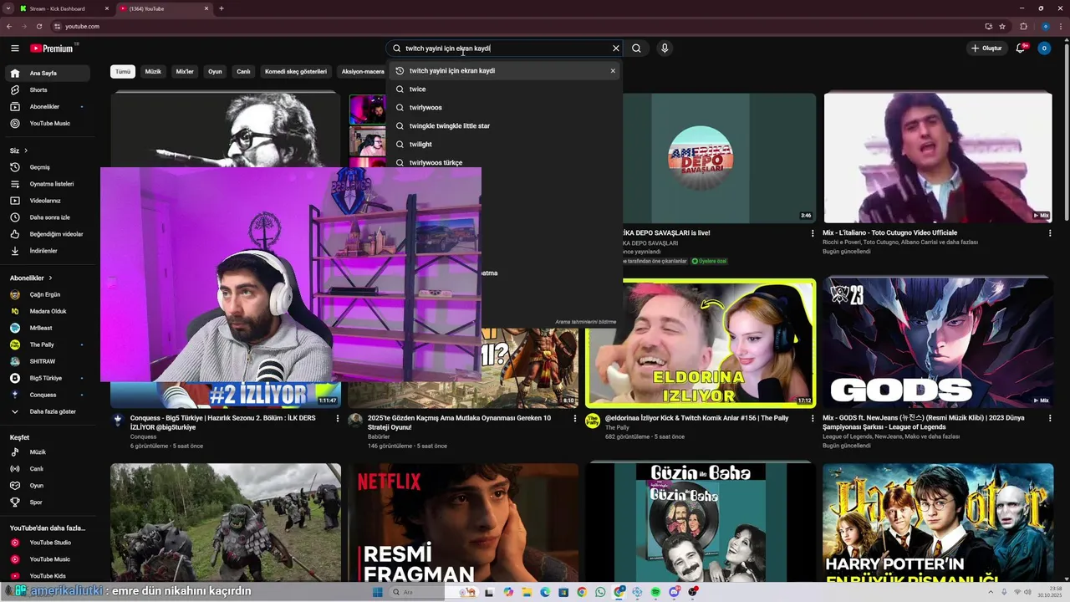Select the Aksiyon-macera filter chip
1070x602 pixels.
363,72
